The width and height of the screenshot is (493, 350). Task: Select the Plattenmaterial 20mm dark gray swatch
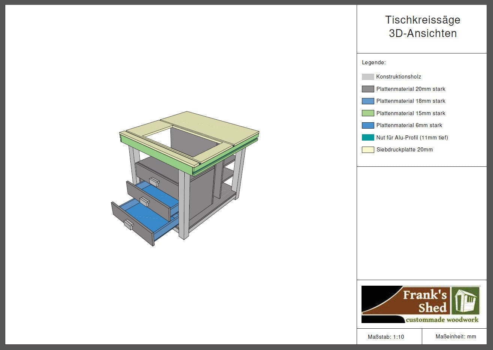click(x=368, y=89)
